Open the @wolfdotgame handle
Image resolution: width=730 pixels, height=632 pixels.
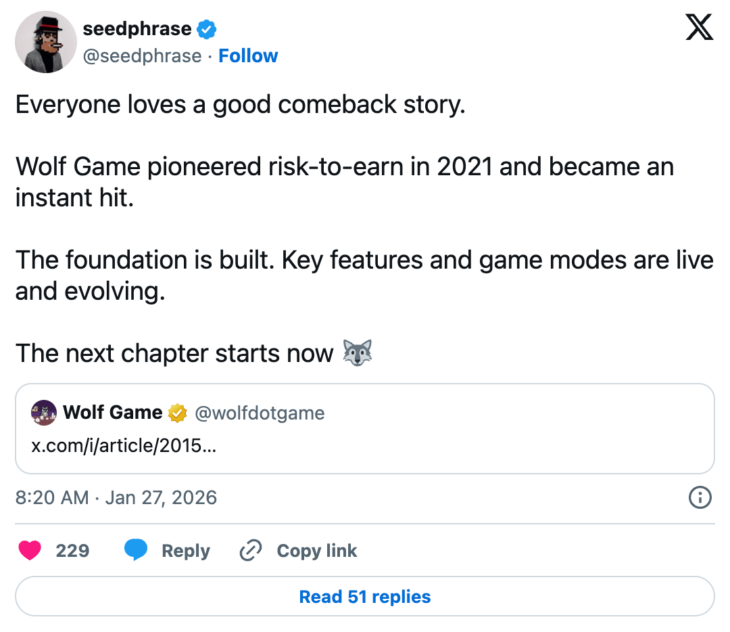point(260,413)
